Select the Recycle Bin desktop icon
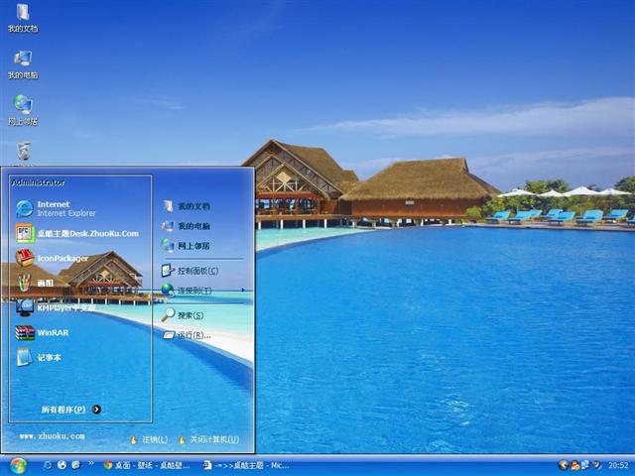635x476 pixels. click(x=24, y=152)
